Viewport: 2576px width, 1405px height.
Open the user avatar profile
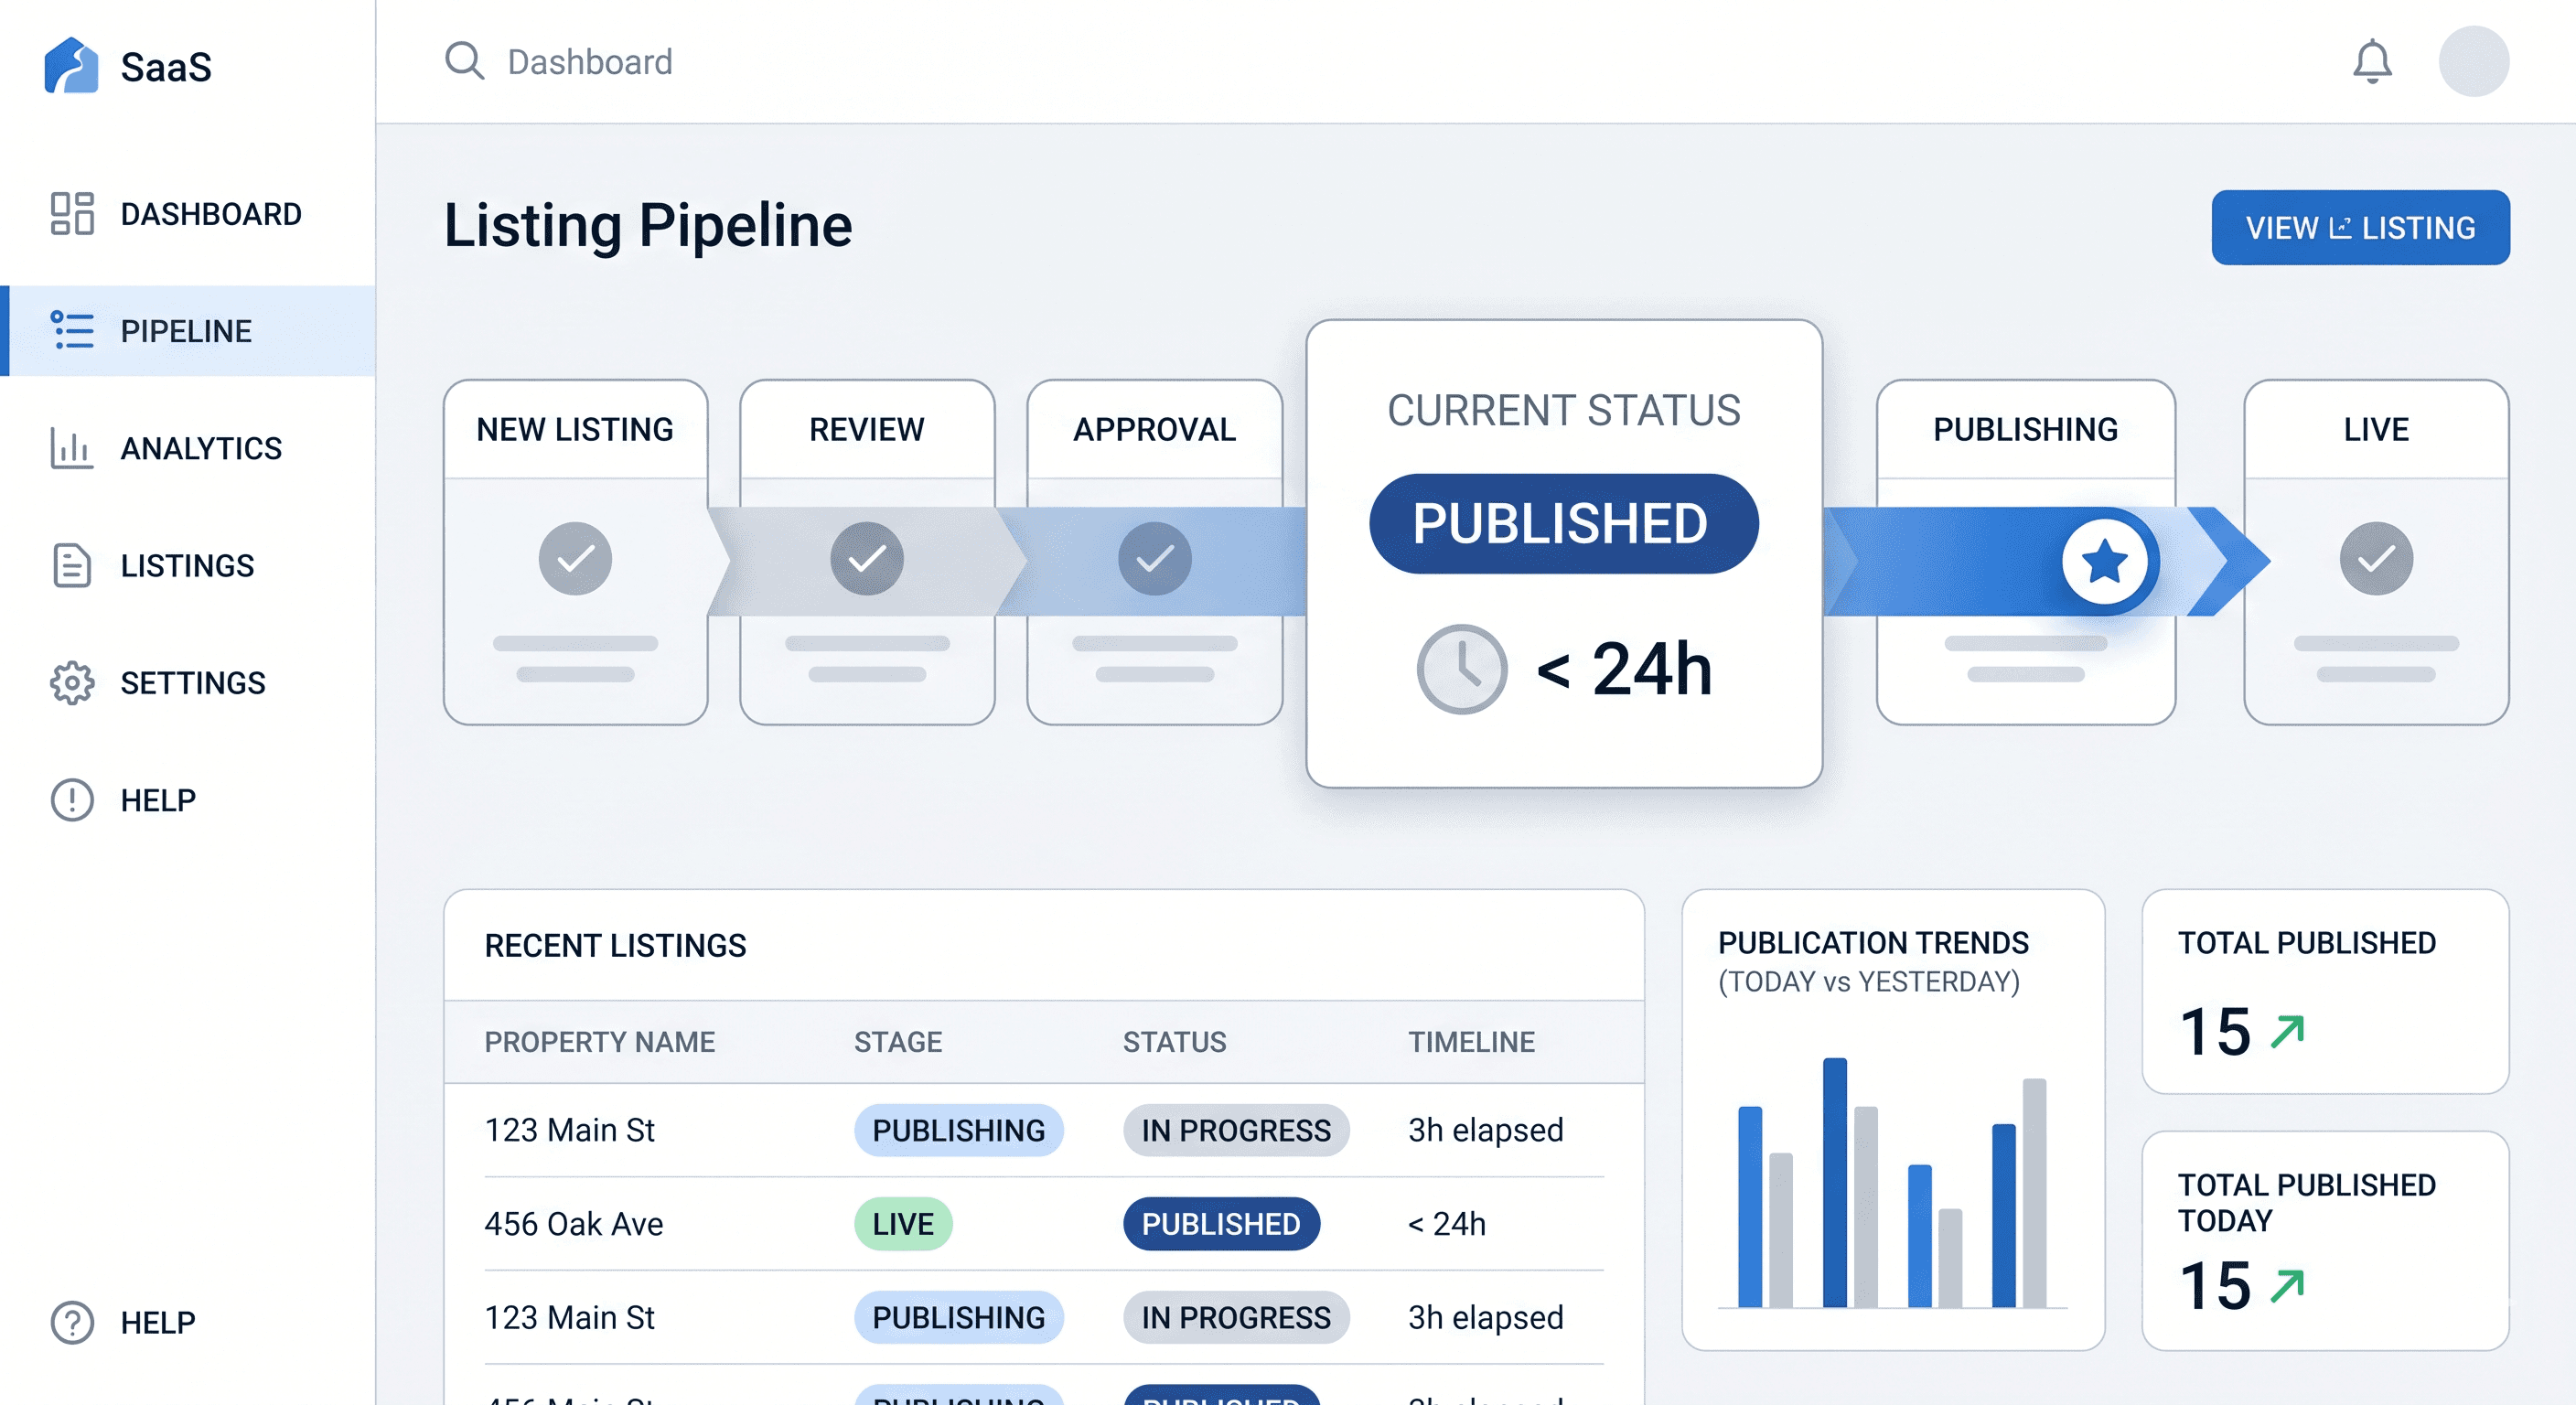[x=2473, y=61]
